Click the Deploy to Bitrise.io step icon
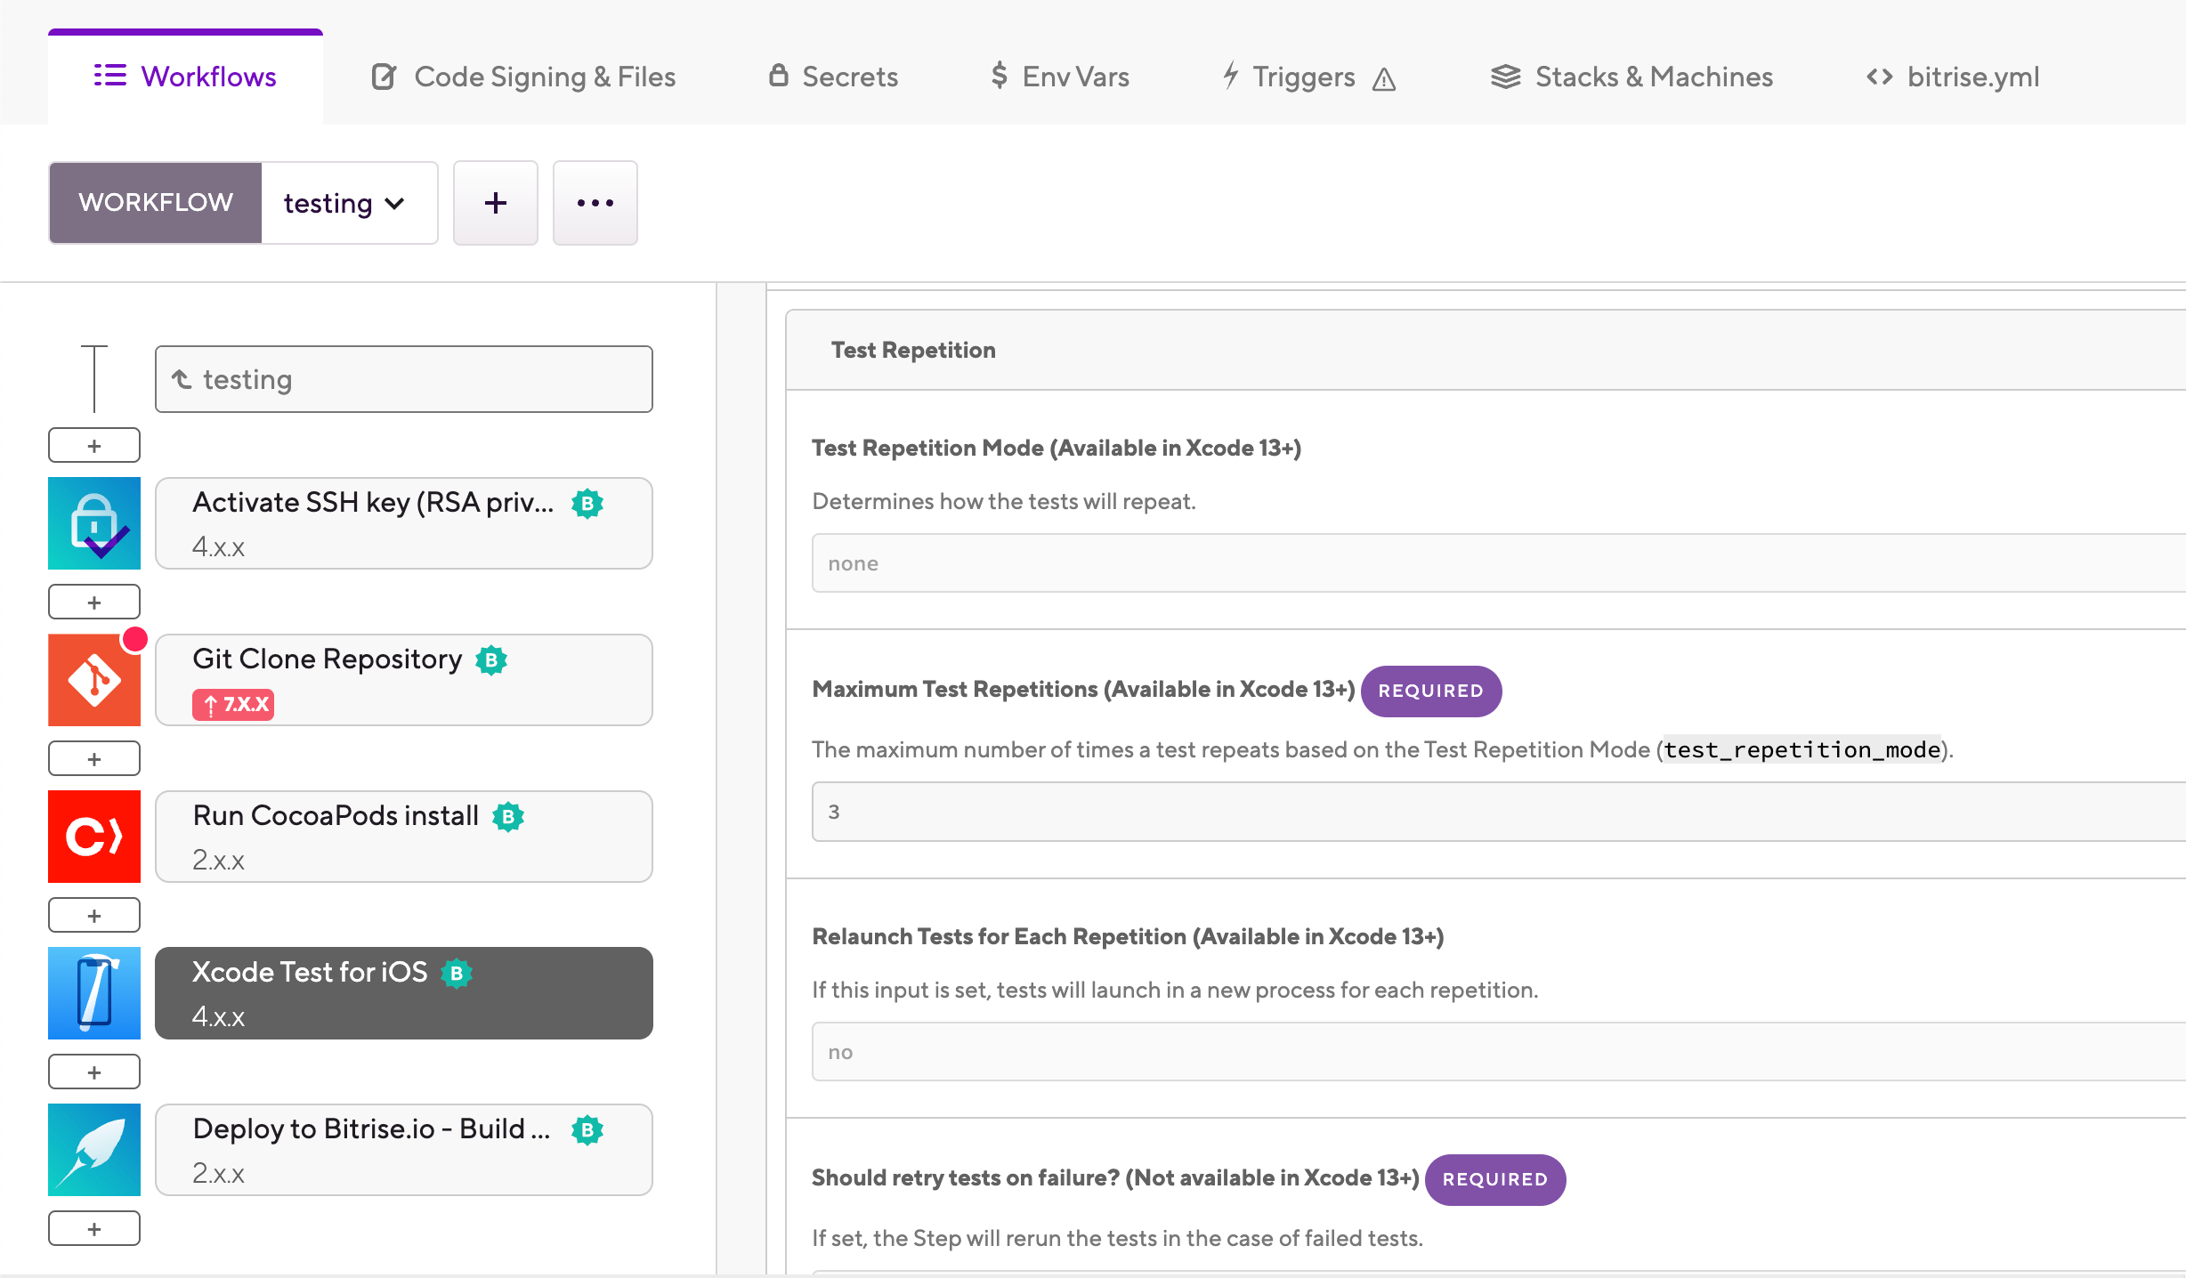This screenshot has height=1278, width=2186. click(x=94, y=1150)
